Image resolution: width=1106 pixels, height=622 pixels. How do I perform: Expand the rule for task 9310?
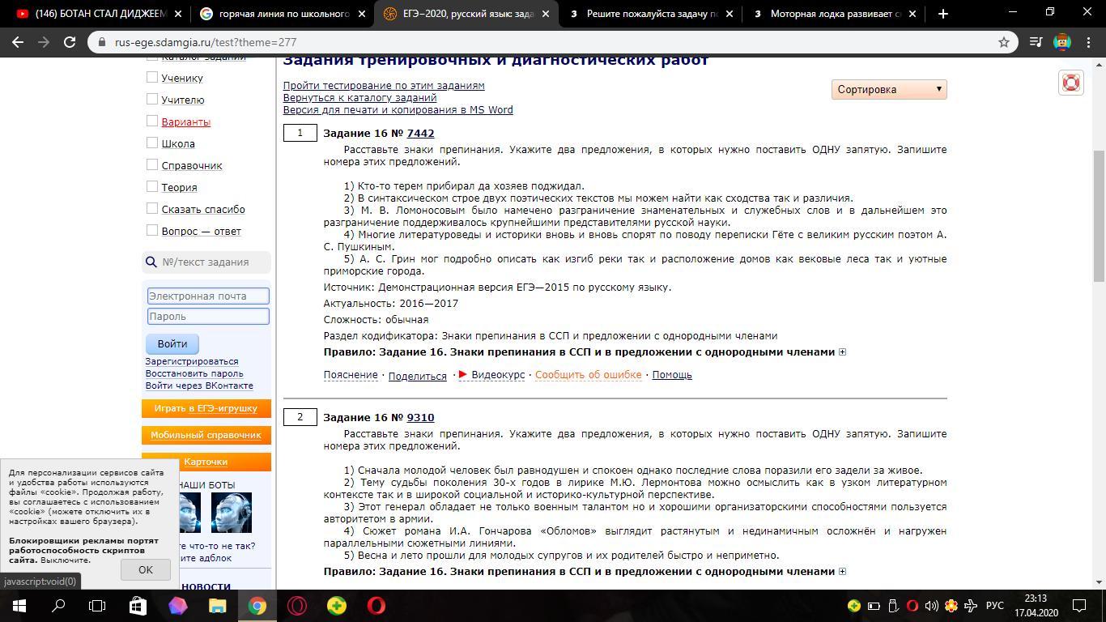coord(842,572)
